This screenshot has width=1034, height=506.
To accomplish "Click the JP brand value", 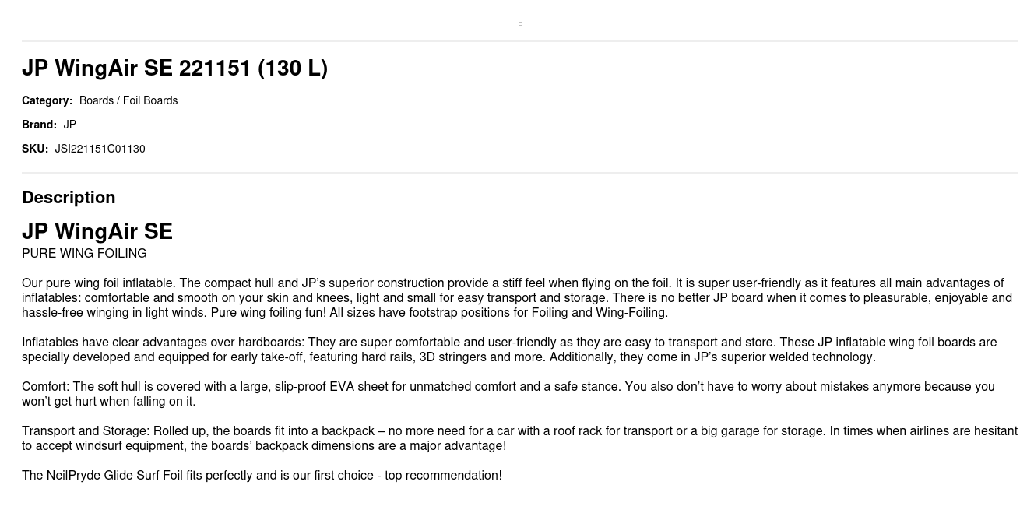I will [70, 125].
